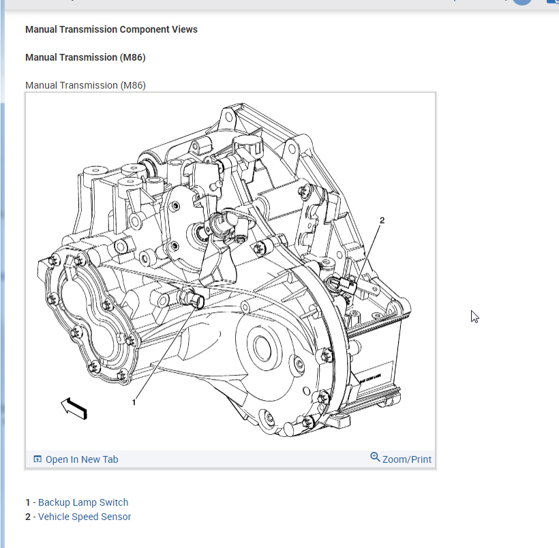This screenshot has height=548, width=559.
Task: Click the backup lamp switch part in the drawing
Action: click(x=192, y=299)
